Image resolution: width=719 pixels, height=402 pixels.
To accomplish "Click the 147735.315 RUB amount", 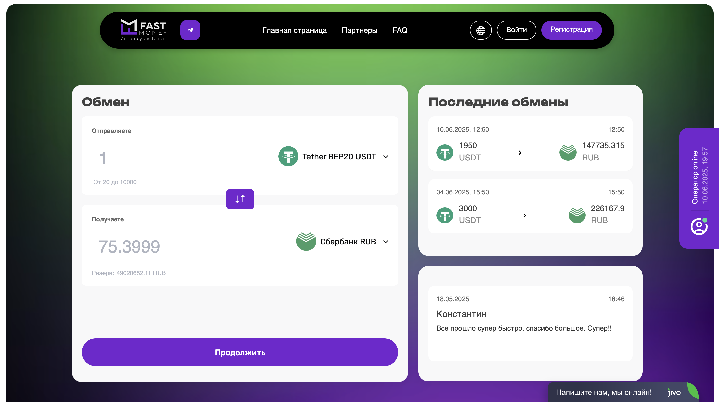I will [603, 151].
